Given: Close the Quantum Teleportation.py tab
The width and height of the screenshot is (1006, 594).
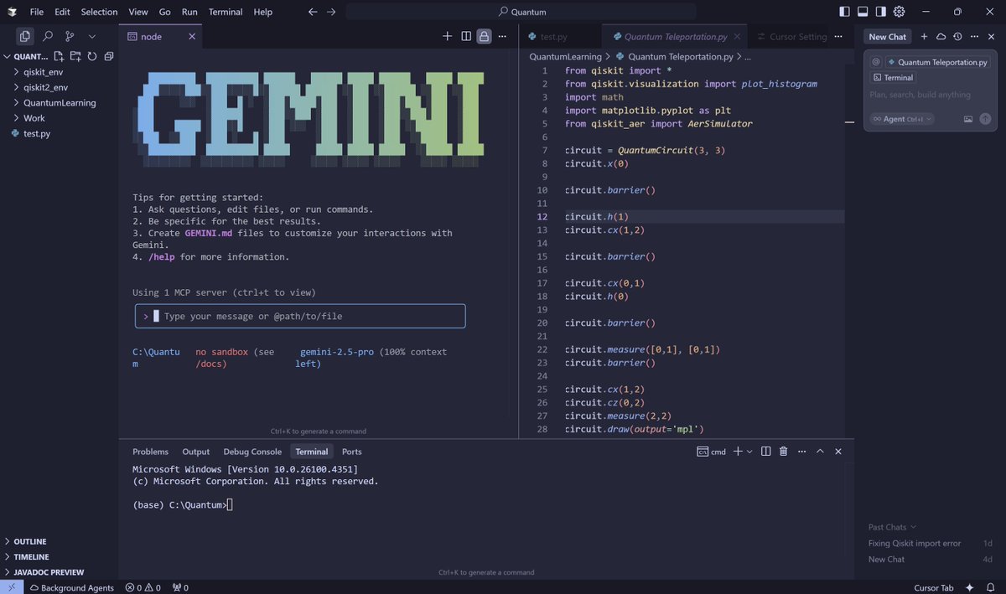Looking at the screenshot, I should (x=735, y=37).
